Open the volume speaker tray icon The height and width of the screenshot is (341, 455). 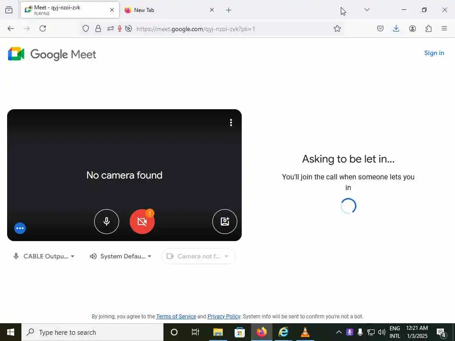[x=382, y=332]
